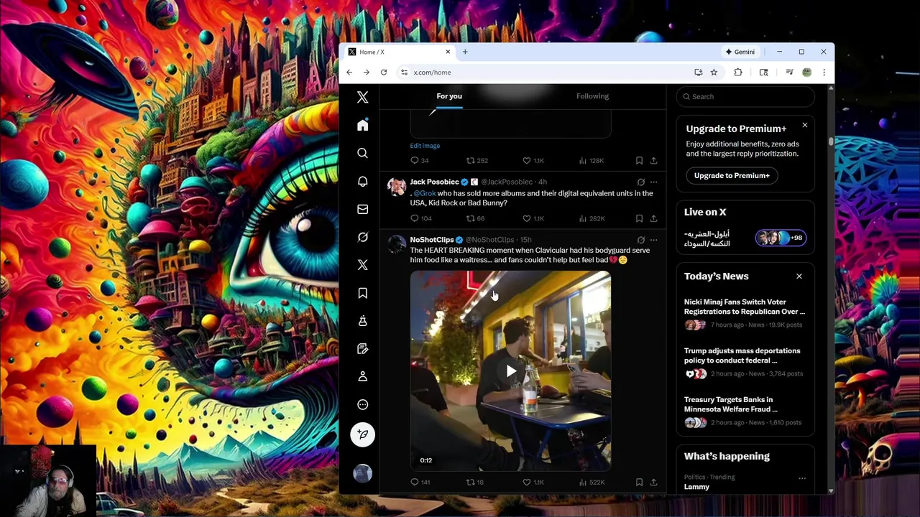Go back in Chrome
The image size is (920, 517).
349,72
